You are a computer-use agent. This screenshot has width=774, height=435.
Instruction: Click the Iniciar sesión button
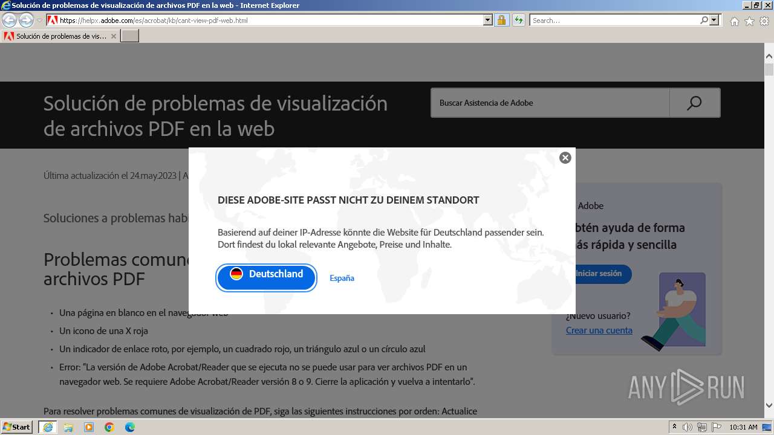(599, 274)
